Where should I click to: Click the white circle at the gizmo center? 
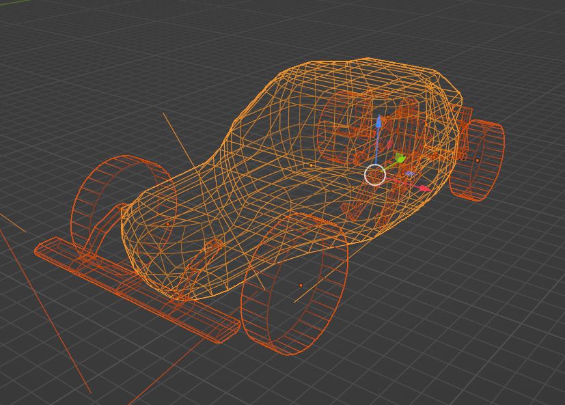[x=375, y=175]
